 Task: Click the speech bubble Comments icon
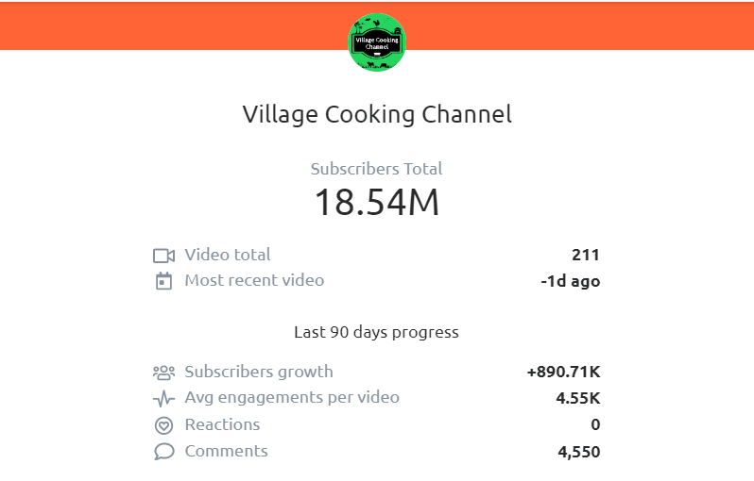coord(163,452)
